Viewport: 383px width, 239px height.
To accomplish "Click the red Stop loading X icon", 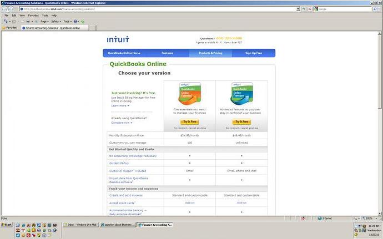I will point(310,9).
